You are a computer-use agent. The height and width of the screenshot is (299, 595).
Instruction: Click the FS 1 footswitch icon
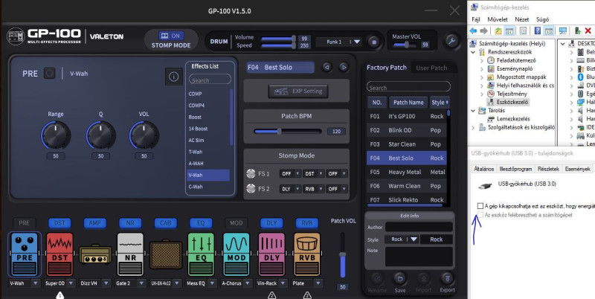click(x=251, y=173)
